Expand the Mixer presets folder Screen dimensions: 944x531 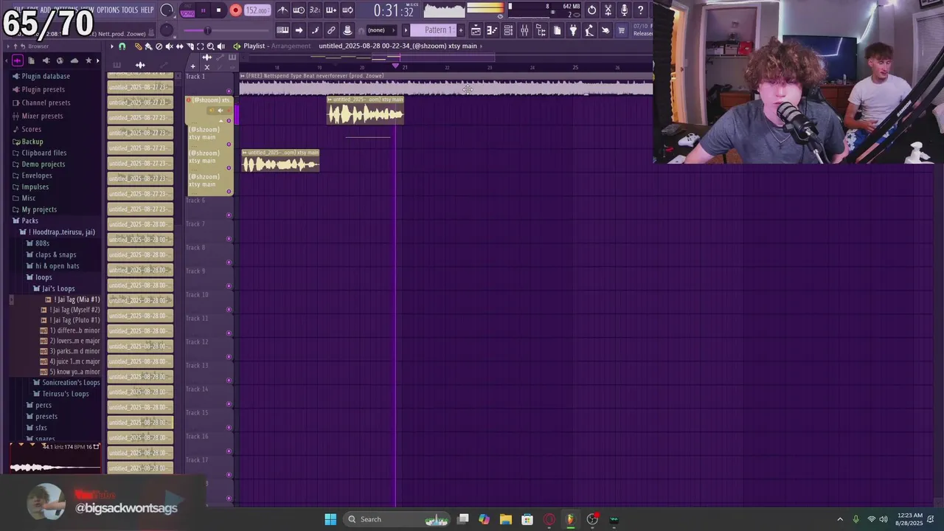42,116
